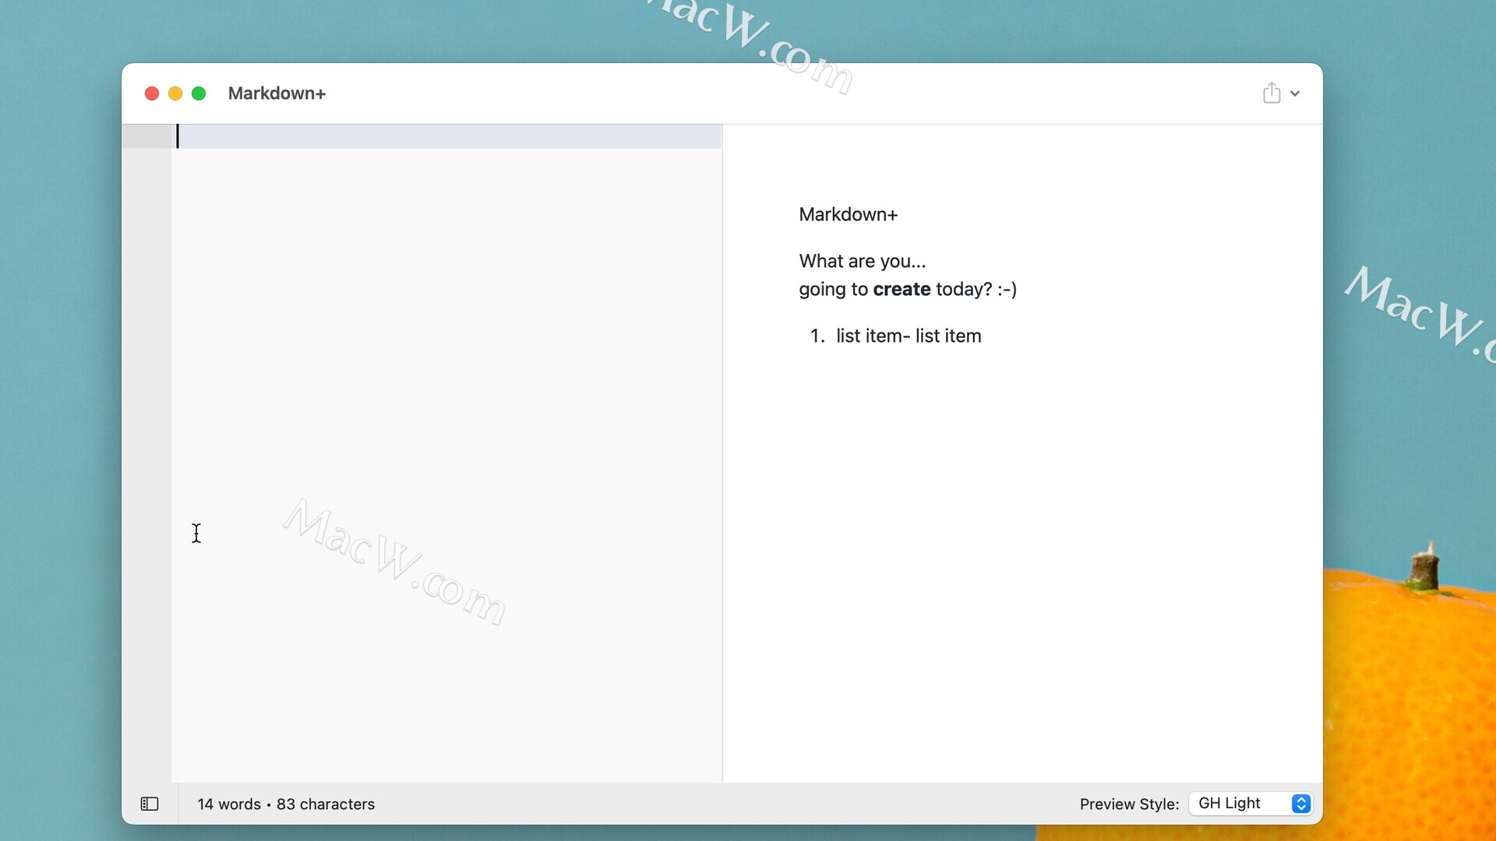Select 'Markdown+' text in the preview
The height and width of the screenshot is (841, 1496).
point(849,214)
